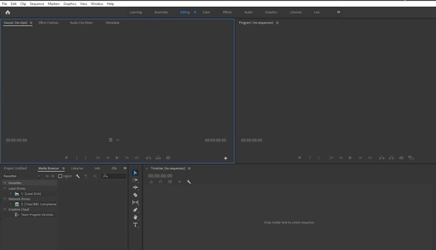Collapse the Local Drives node
The height and width of the screenshot is (250, 436).
(x=5, y=188)
